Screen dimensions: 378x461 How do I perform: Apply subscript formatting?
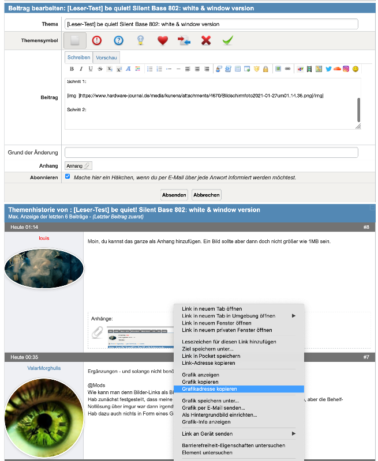pos(110,69)
